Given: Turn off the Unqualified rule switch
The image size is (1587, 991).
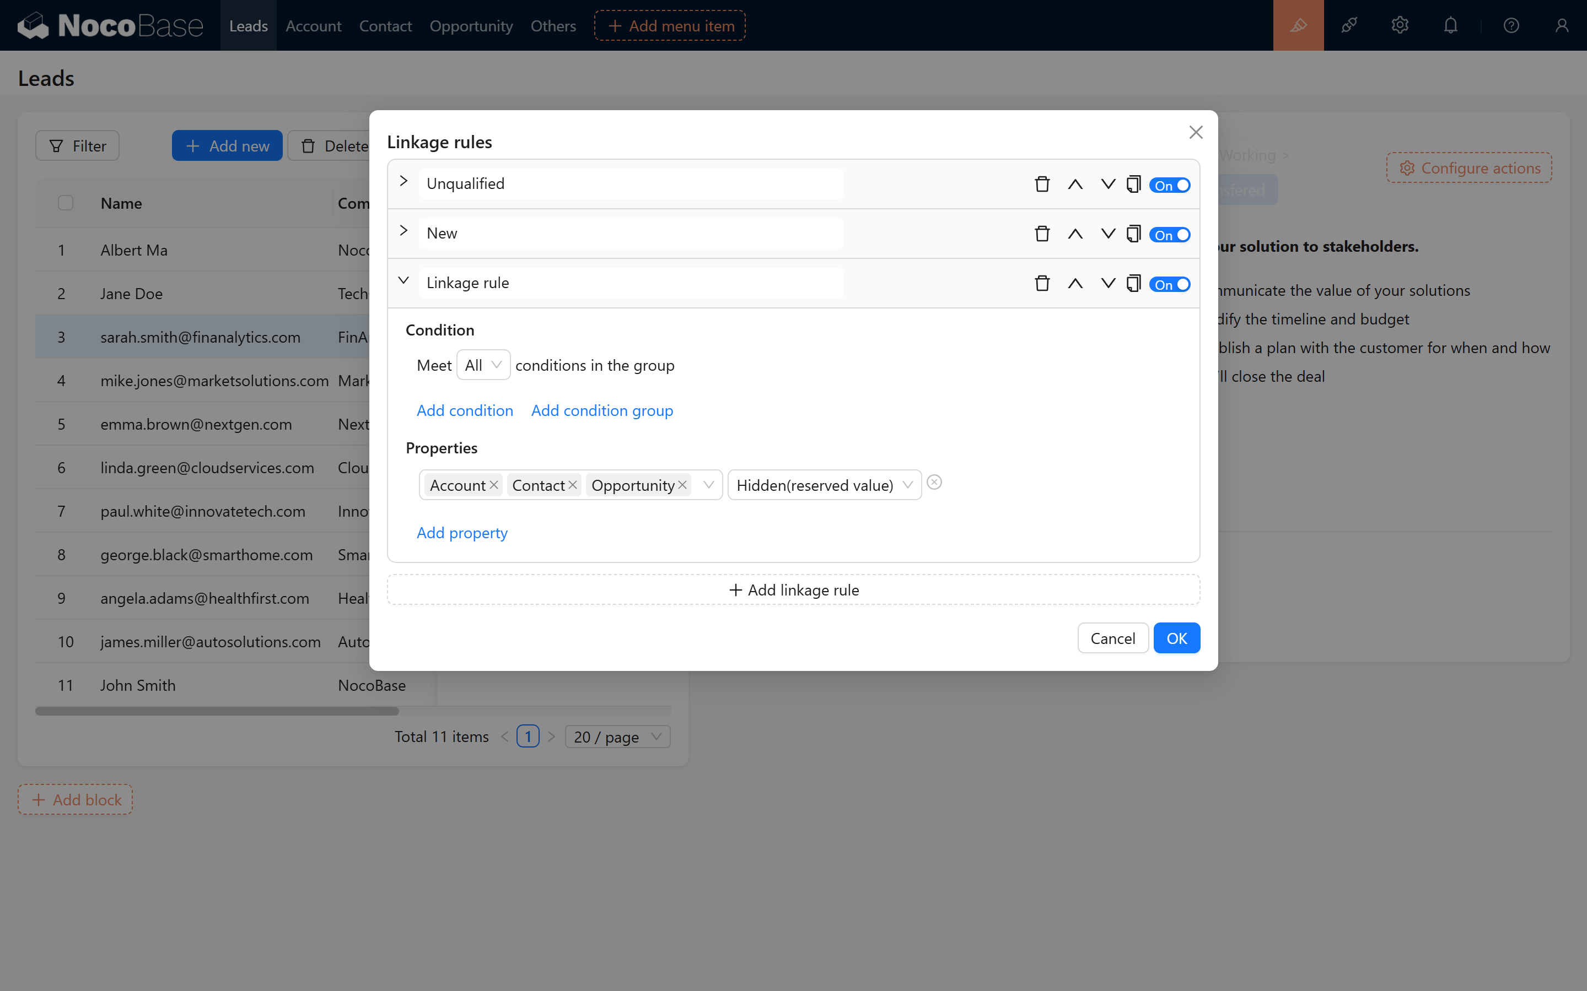Looking at the screenshot, I should click(x=1169, y=186).
